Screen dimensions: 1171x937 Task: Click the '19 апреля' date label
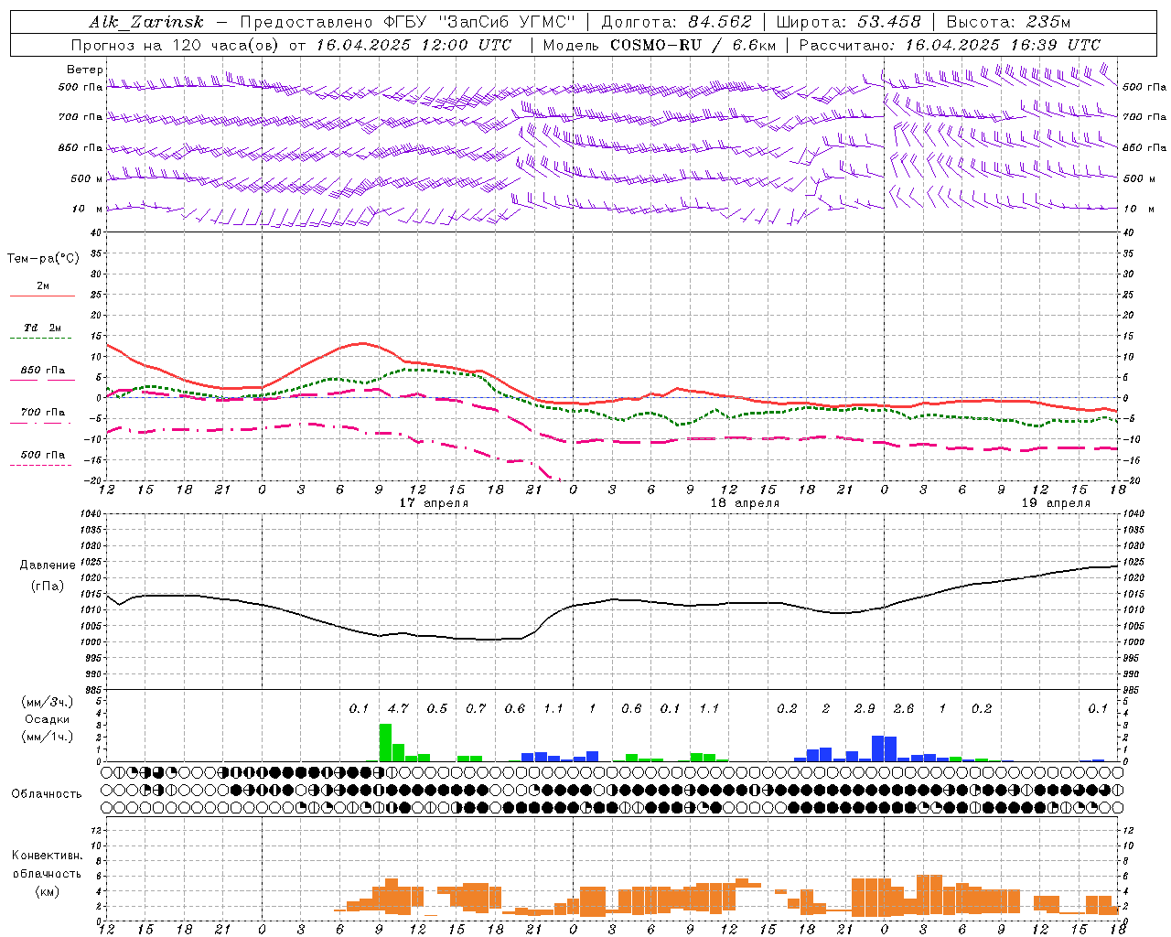1056,503
